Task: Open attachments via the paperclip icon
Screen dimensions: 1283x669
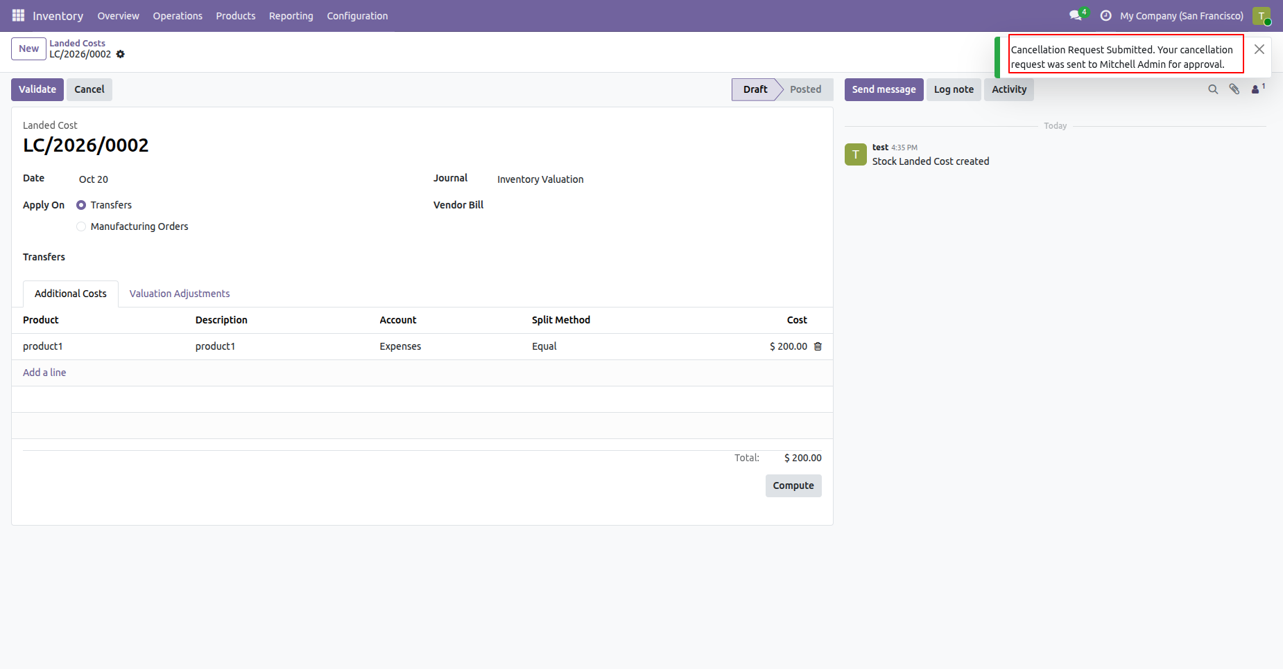Action: 1234,89
